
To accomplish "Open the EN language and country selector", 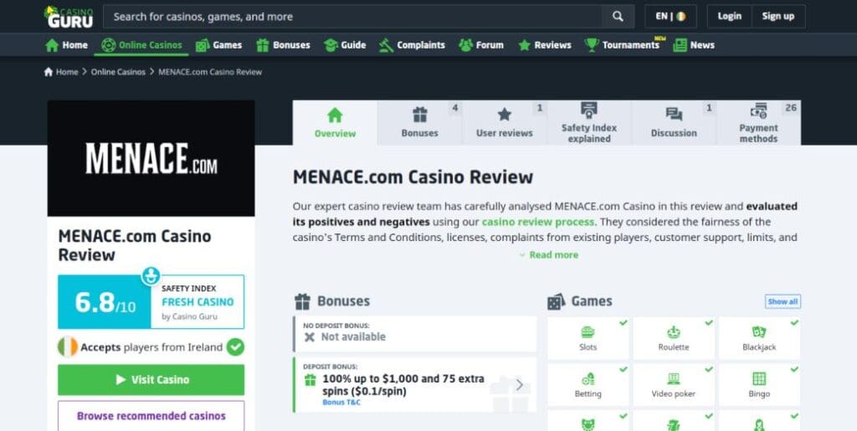I will point(670,16).
